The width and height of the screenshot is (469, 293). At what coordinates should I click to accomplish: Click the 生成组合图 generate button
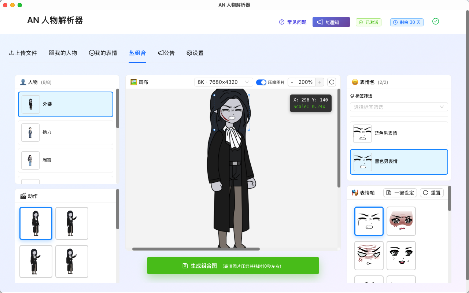pyautogui.click(x=233, y=266)
